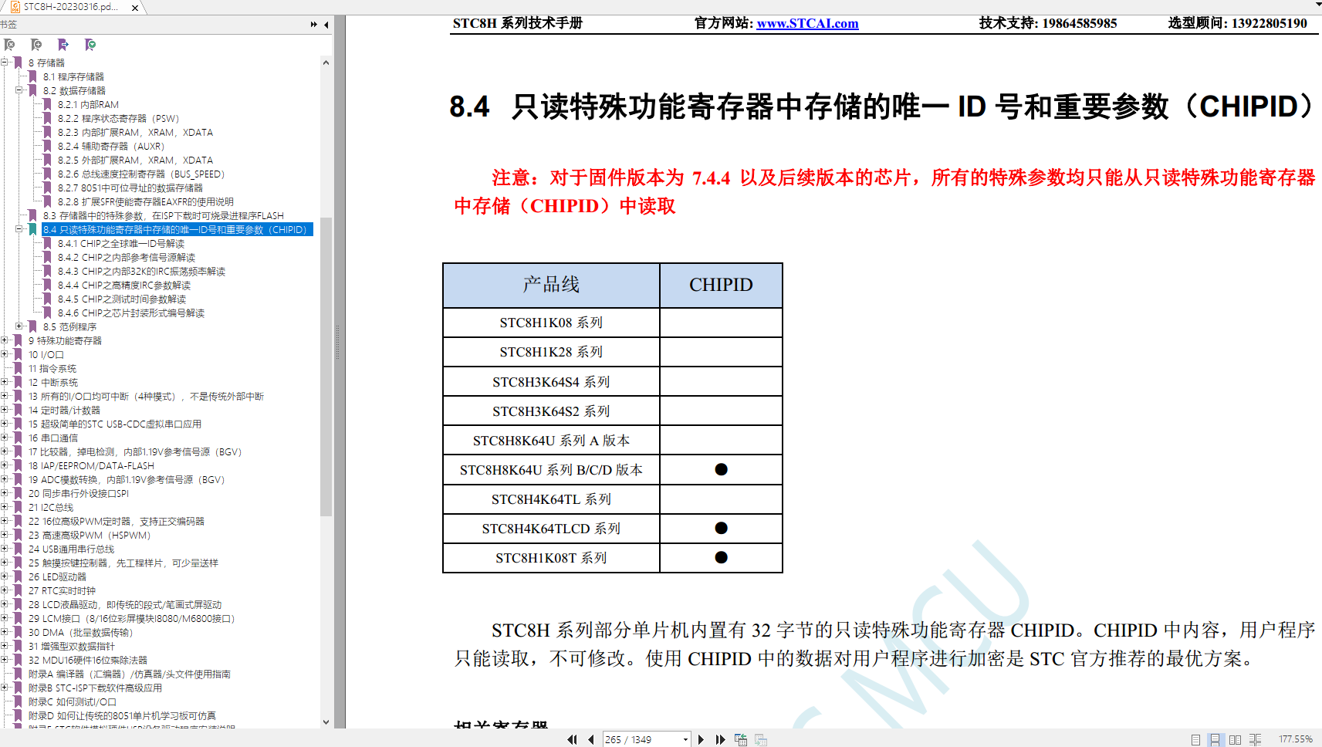Open the www.STCAI.com link
This screenshot has height=747, width=1322.
pos(807,23)
